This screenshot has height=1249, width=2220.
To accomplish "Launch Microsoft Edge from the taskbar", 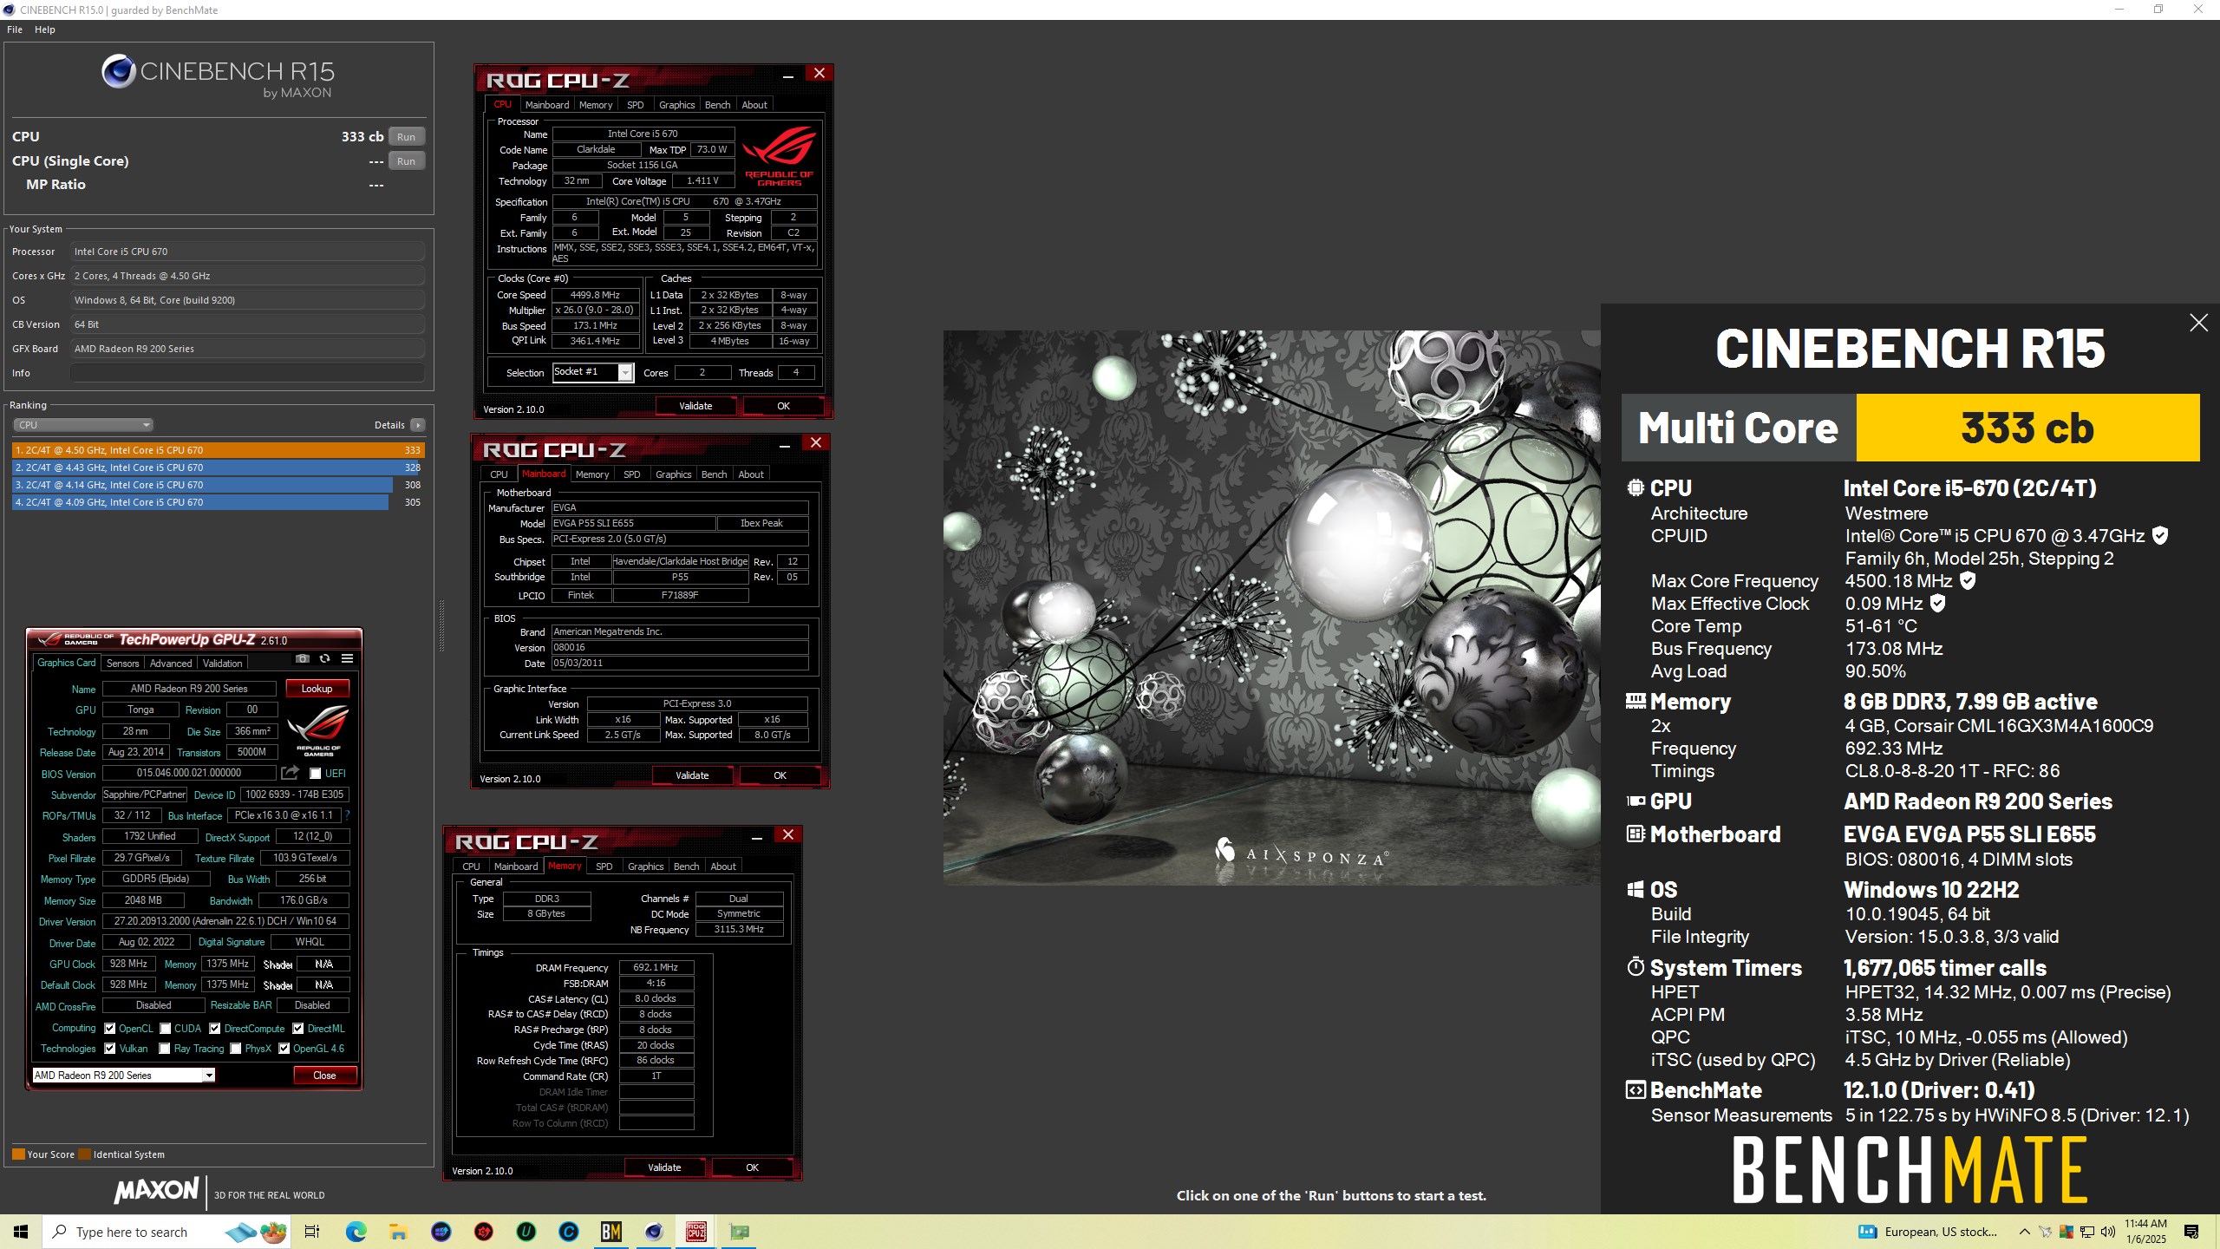I will click(356, 1232).
